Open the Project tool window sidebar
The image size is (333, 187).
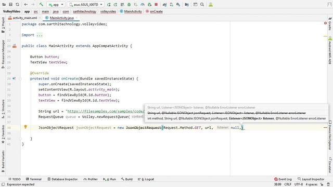3,25
